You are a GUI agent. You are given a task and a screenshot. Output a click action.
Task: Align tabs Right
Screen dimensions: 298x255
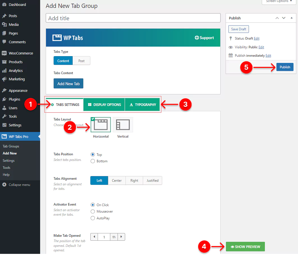click(x=134, y=181)
